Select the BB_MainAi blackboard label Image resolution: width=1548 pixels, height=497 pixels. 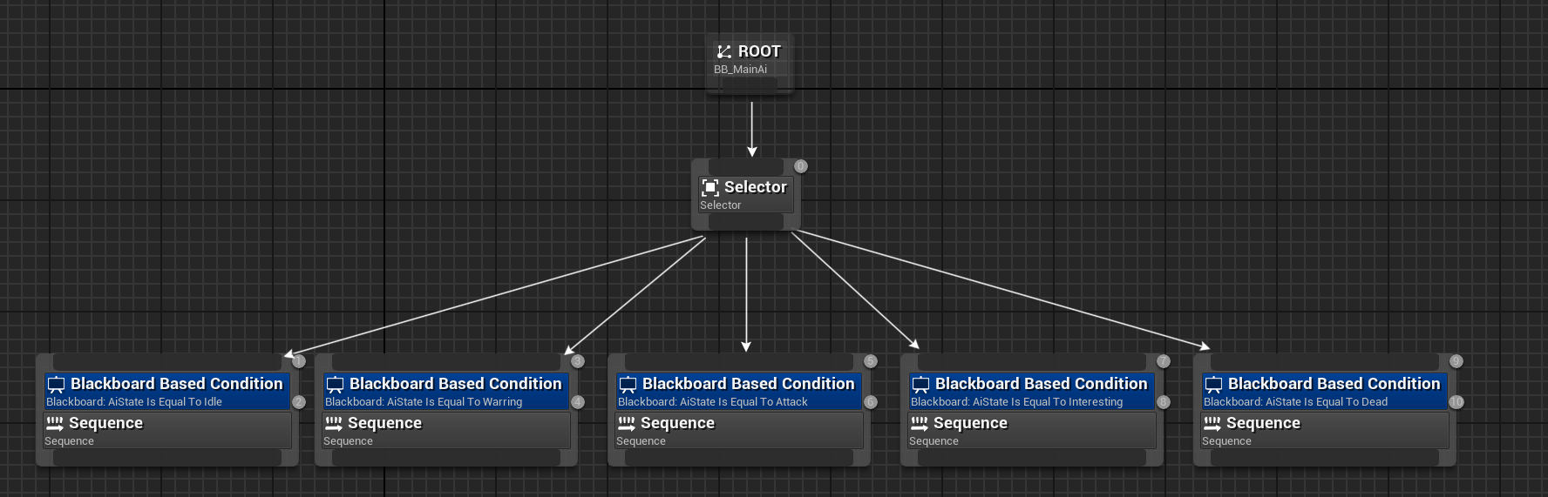pos(740,70)
